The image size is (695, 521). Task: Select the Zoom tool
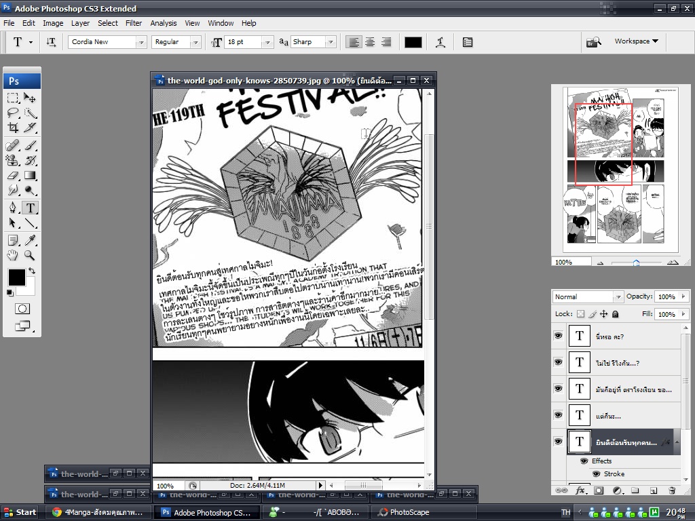coord(30,255)
